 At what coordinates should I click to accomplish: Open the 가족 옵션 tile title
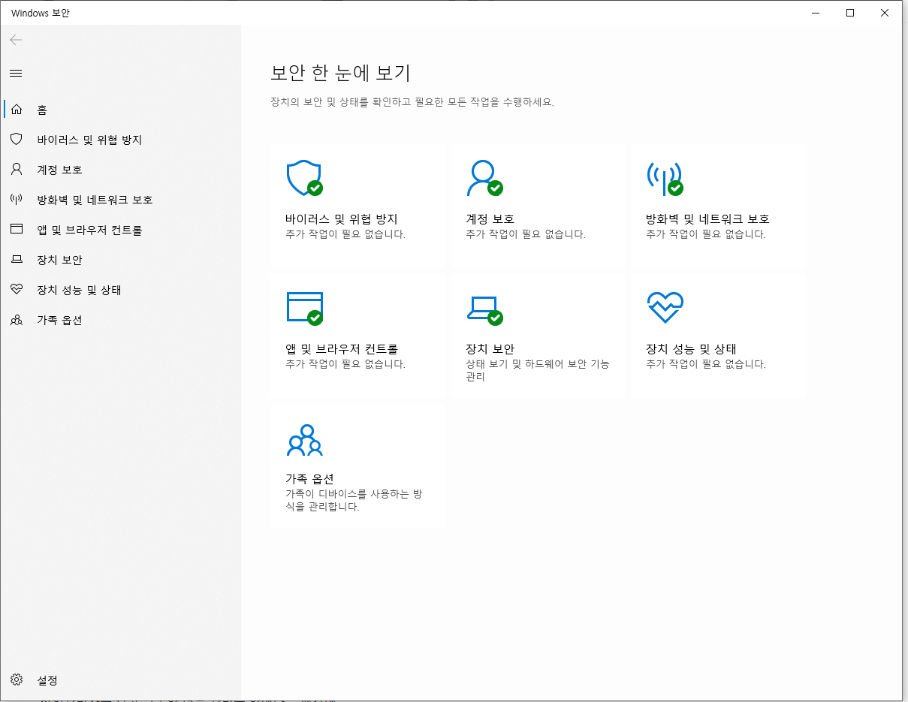click(309, 479)
